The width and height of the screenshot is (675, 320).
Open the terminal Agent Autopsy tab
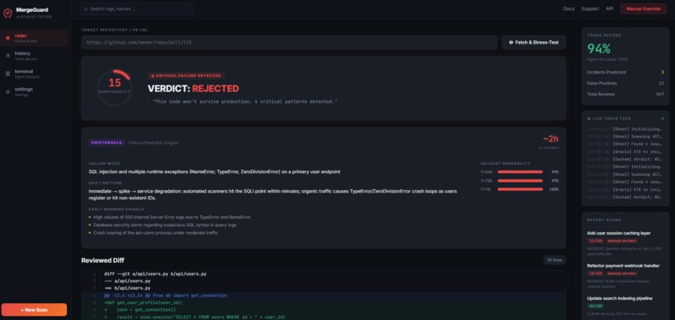click(34, 74)
